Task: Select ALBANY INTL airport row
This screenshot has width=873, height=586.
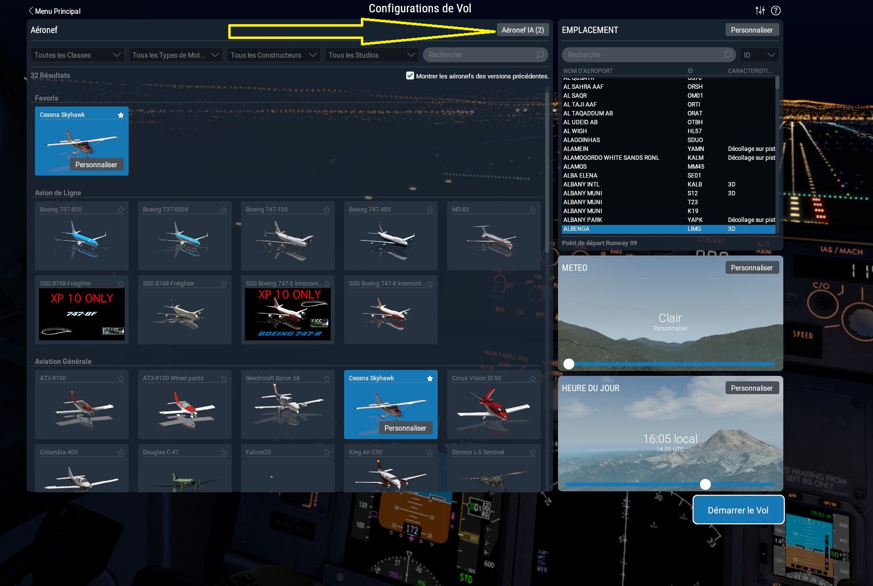Action: pos(668,184)
